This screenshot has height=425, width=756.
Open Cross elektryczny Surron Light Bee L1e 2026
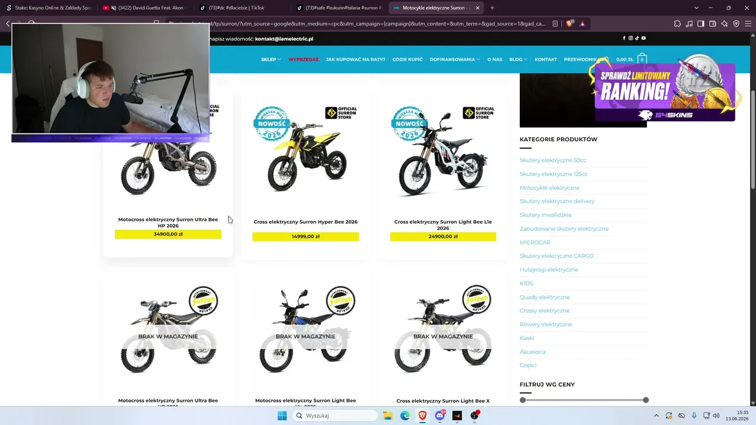[x=443, y=225]
